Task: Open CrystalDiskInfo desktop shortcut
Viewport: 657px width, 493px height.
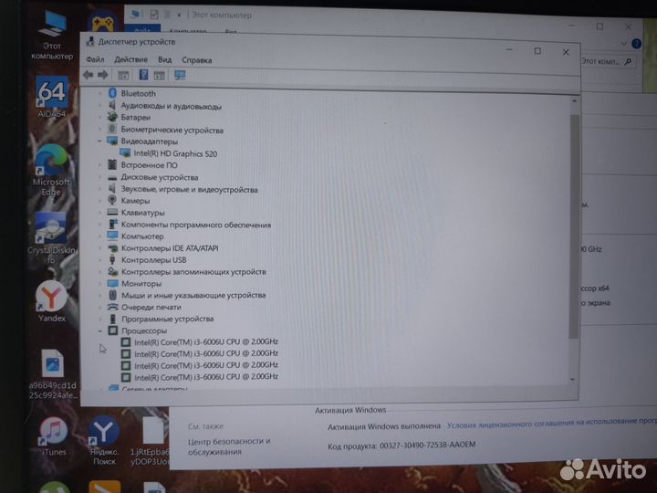Action: click(51, 237)
